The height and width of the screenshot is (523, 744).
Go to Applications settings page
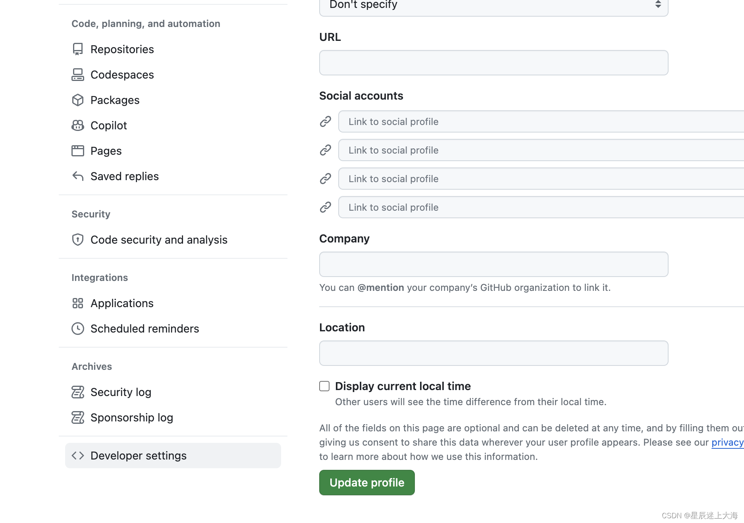pyautogui.click(x=122, y=303)
